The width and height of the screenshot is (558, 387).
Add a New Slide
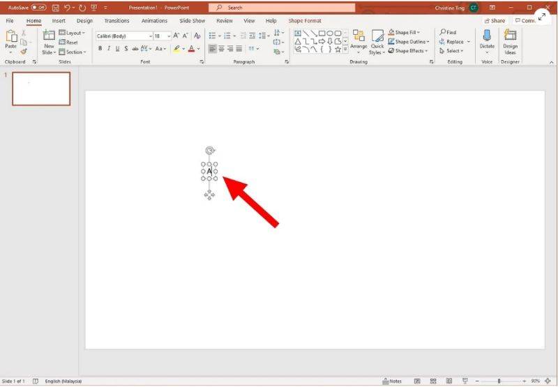[49, 42]
